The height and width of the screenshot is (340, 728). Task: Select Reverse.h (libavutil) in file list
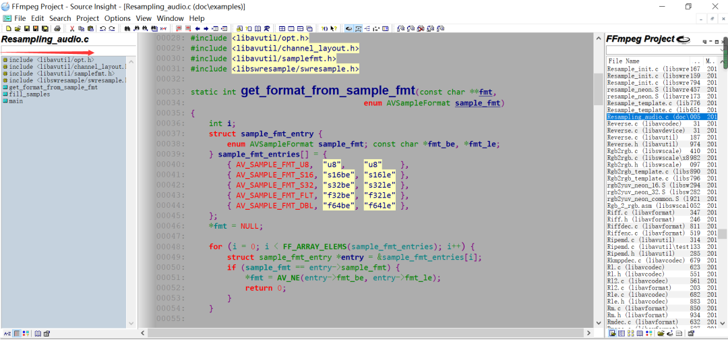(x=662, y=144)
